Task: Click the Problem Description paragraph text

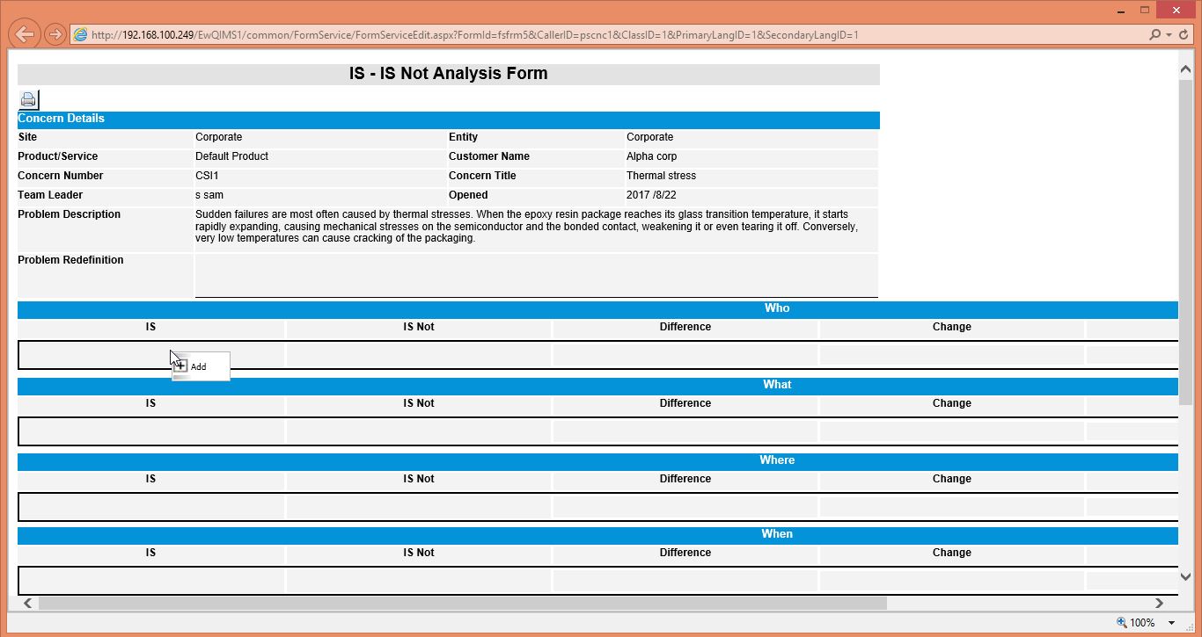Action: pyautogui.click(x=526, y=226)
